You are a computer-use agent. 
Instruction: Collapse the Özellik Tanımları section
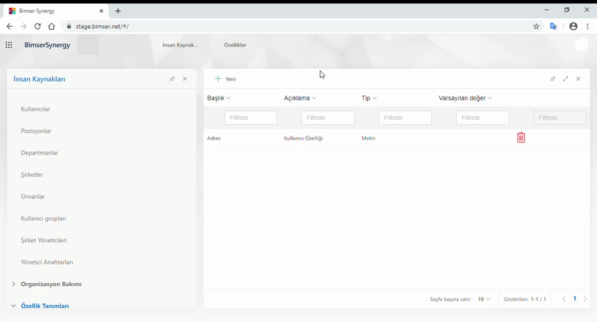14,305
